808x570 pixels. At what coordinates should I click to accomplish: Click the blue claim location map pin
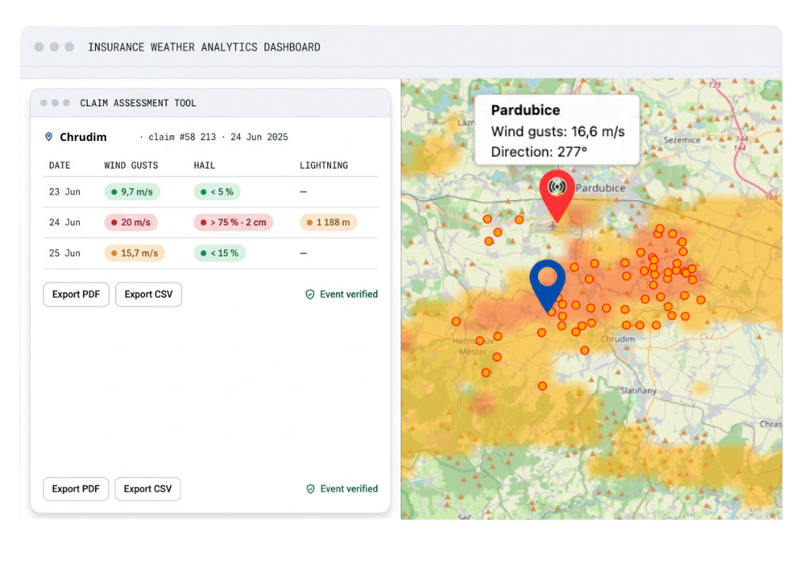547,285
